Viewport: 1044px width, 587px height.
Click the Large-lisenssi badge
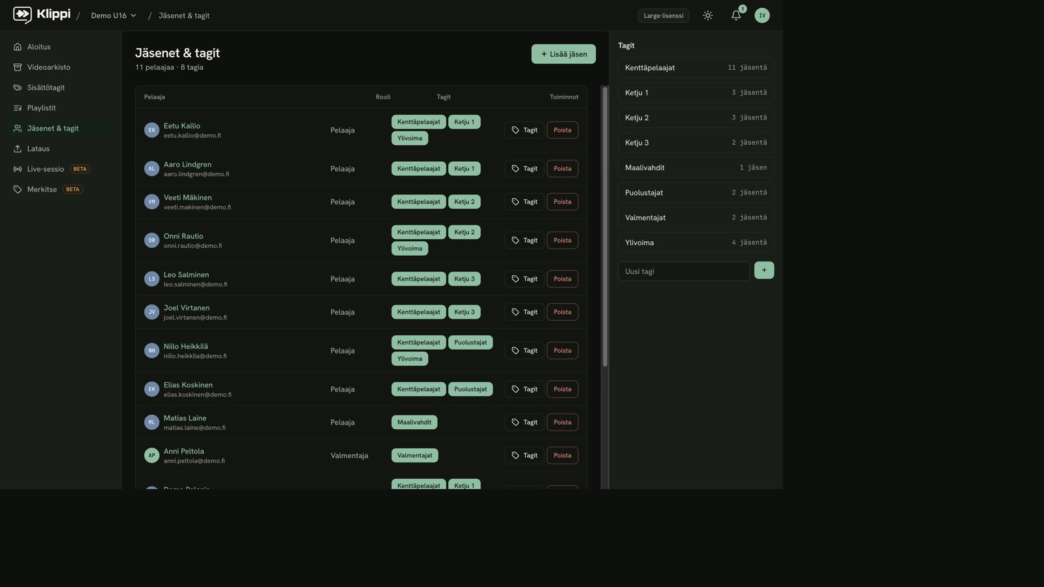pos(664,16)
